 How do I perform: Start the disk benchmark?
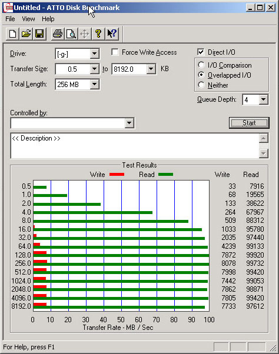[249, 123]
